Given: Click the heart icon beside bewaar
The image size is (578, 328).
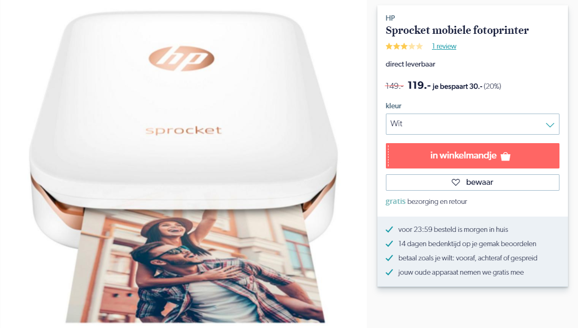Looking at the screenshot, I should pyautogui.click(x=456, y=182).
